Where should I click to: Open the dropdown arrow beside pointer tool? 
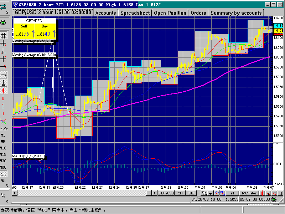211,193
